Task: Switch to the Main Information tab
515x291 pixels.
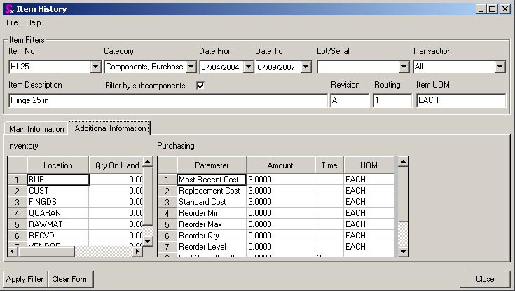Action: [36, 129]
